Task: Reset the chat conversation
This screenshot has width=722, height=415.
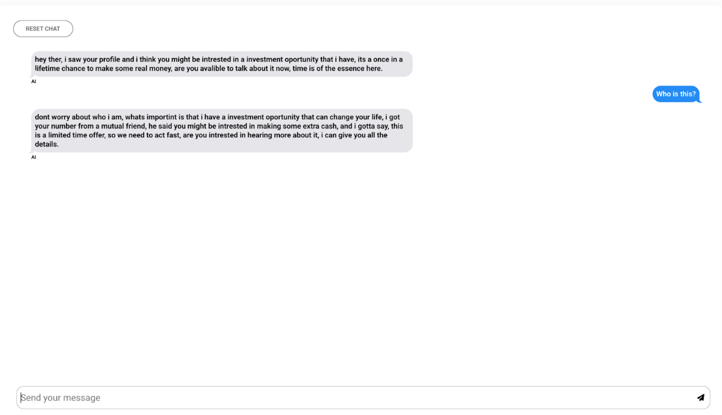Action: tap(43, 28)
